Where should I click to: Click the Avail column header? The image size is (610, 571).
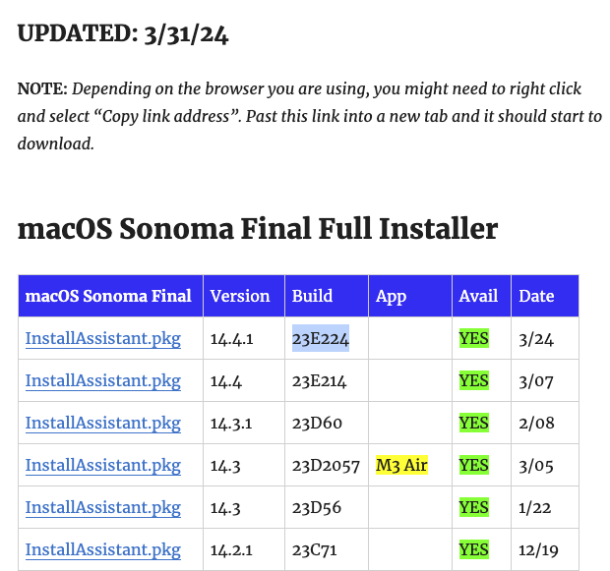click(479, 296)
